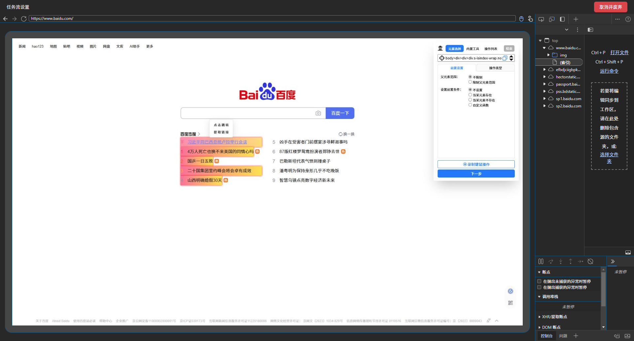Collapse the top tree node
The image size is (634, 341).
point(540,41)
